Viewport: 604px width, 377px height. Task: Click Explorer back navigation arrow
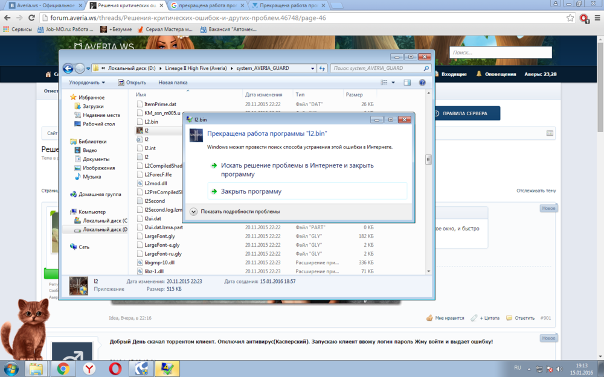68,69
